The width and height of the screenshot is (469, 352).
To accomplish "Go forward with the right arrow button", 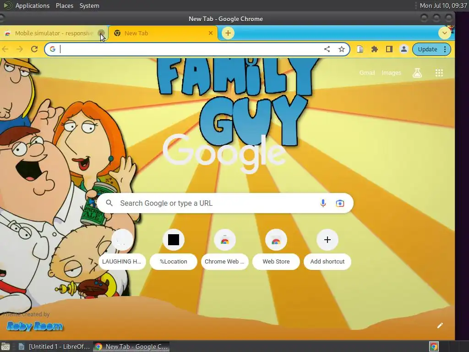I will (x=20, y=49).
